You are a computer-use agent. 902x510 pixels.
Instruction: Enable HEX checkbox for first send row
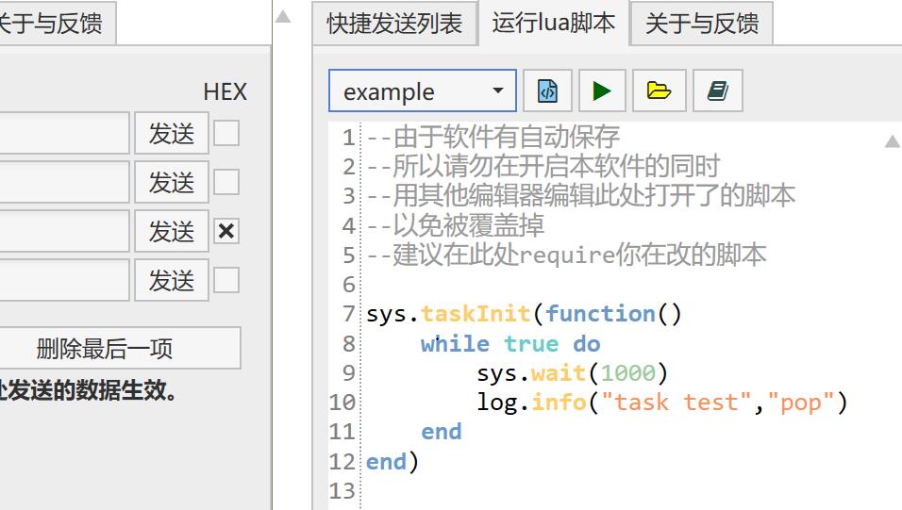click(226, 134)
